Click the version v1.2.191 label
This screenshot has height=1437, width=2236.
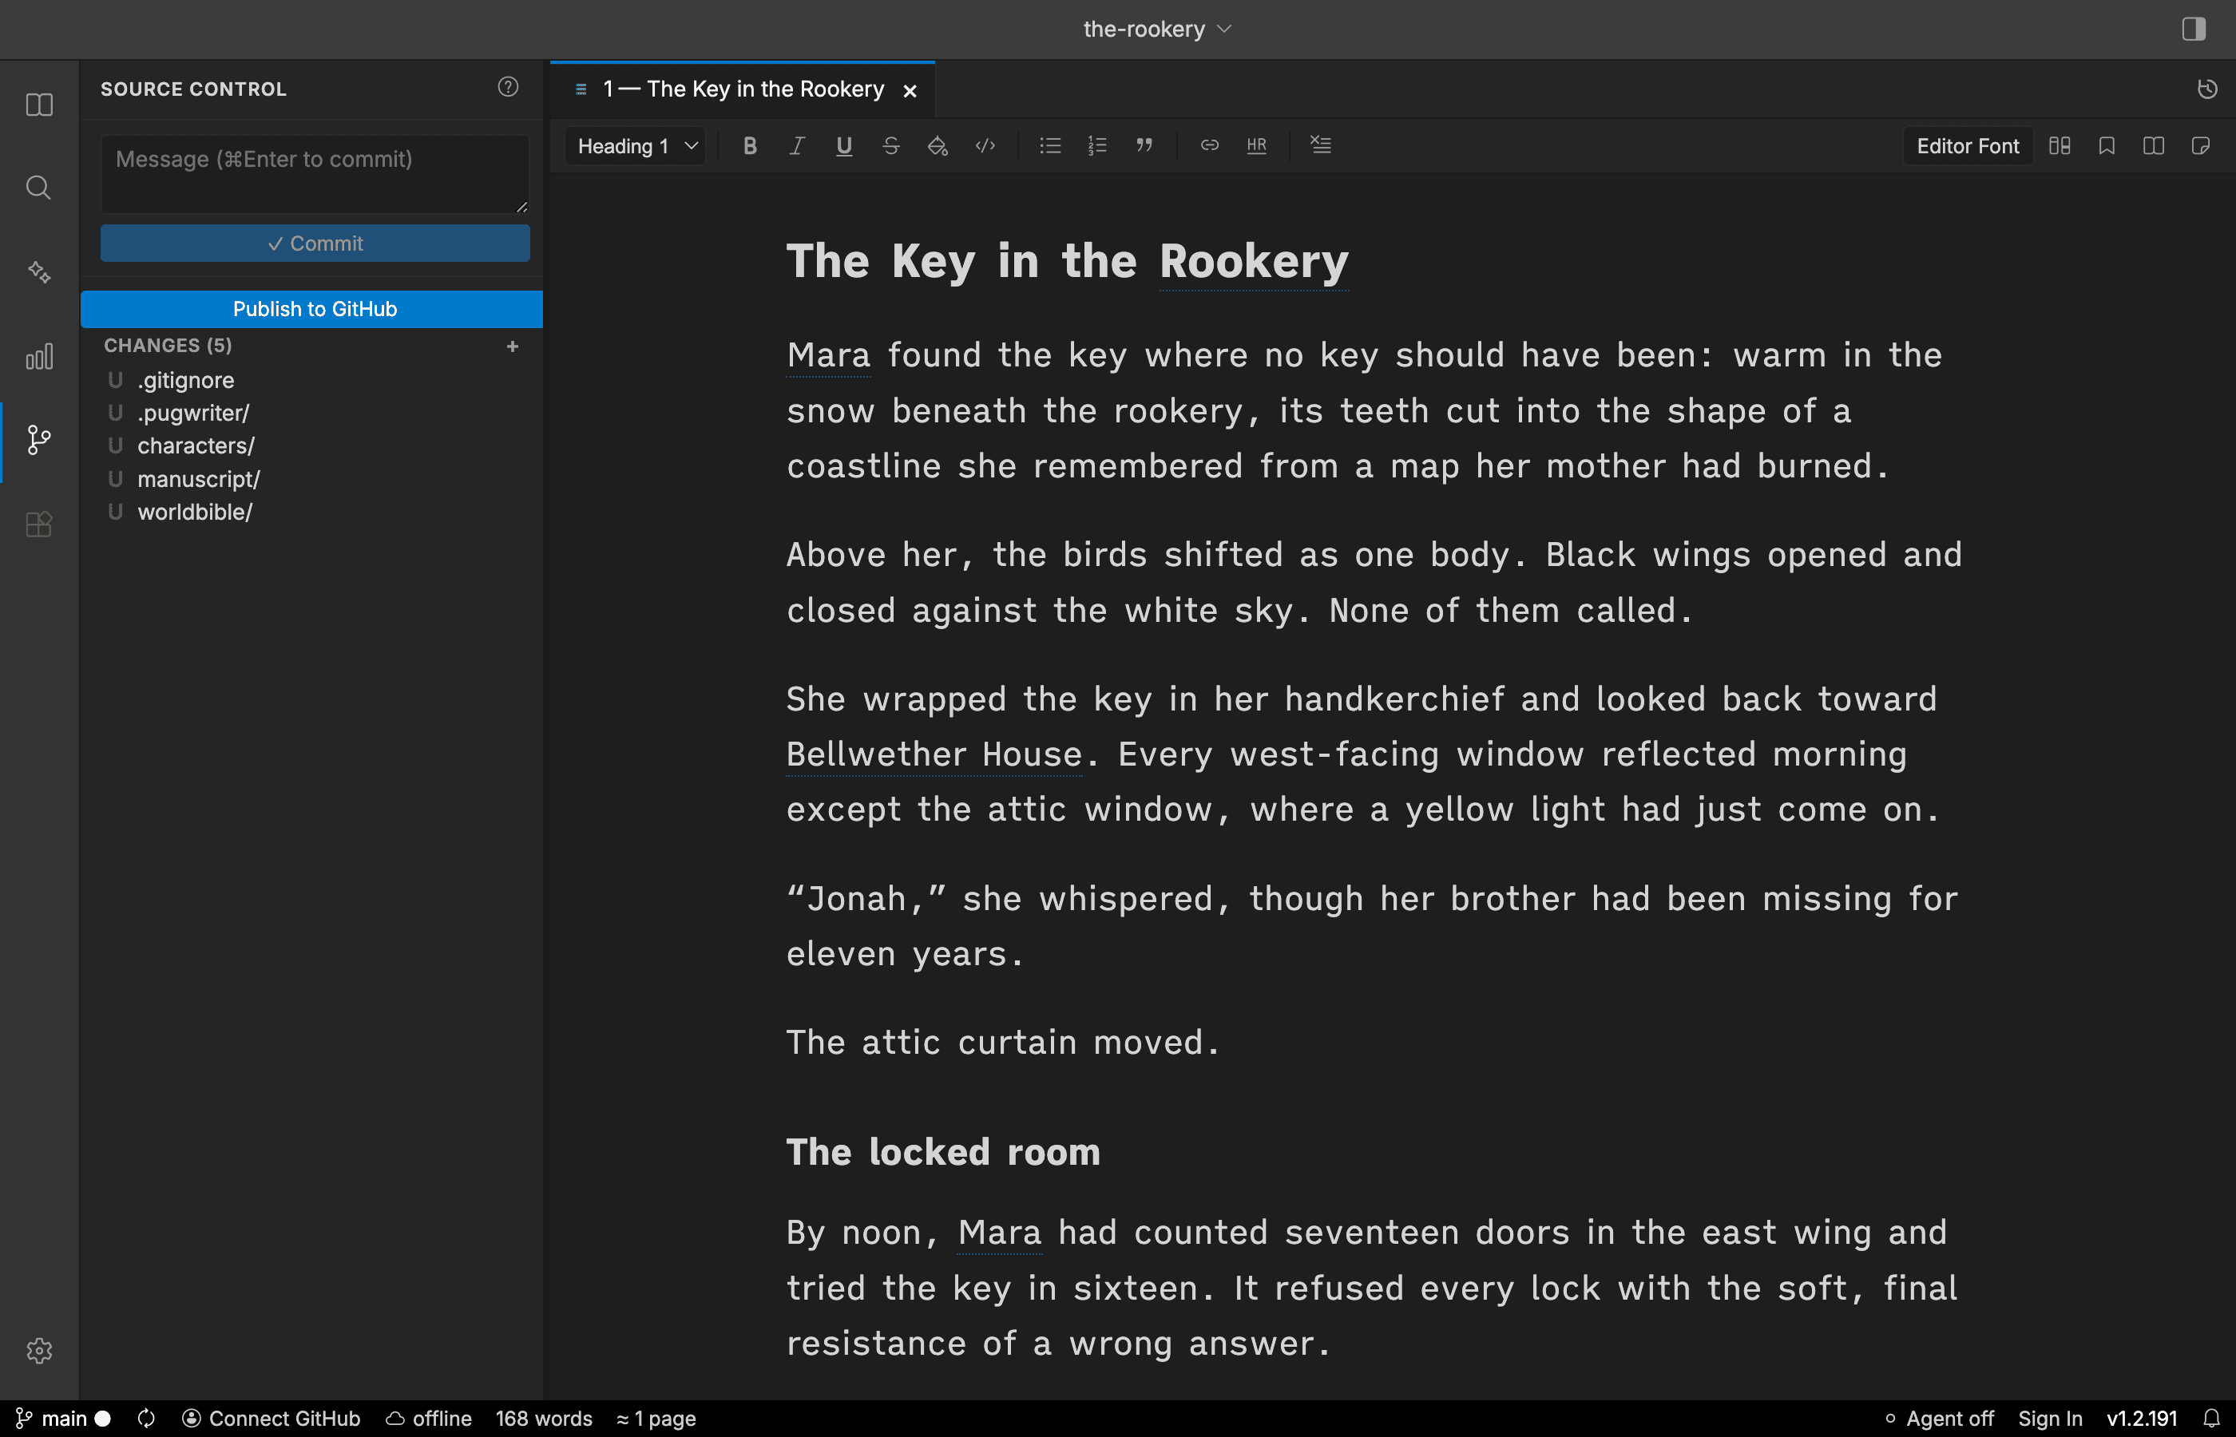[x=2142, y=1419]
